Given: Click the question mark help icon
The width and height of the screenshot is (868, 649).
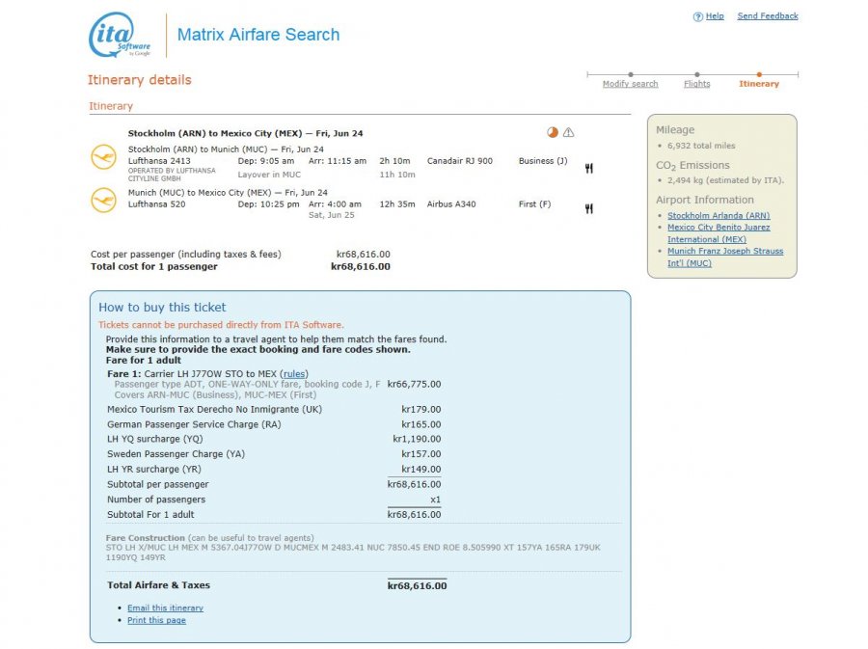Looking at the screenshot, I should [x=698, y=16].
